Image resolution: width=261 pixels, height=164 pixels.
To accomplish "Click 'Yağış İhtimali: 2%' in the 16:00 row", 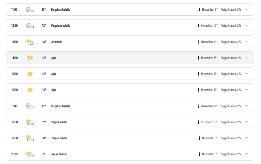I will [x=231, y=90].
